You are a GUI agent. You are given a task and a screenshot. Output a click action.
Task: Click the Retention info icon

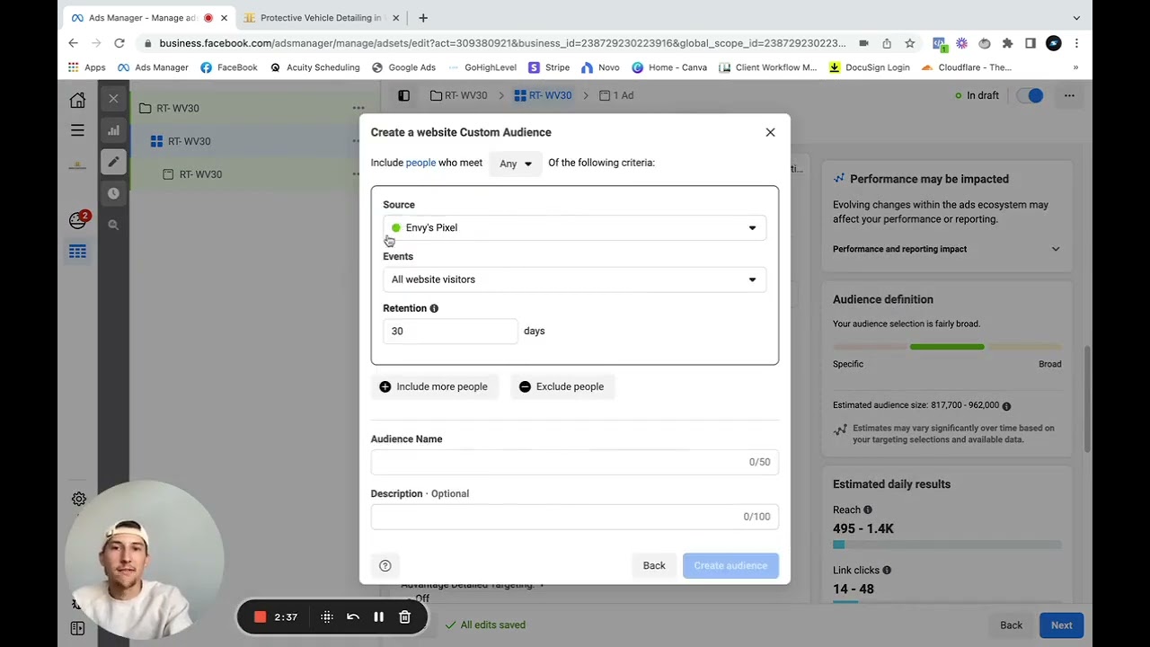point(434,308)
